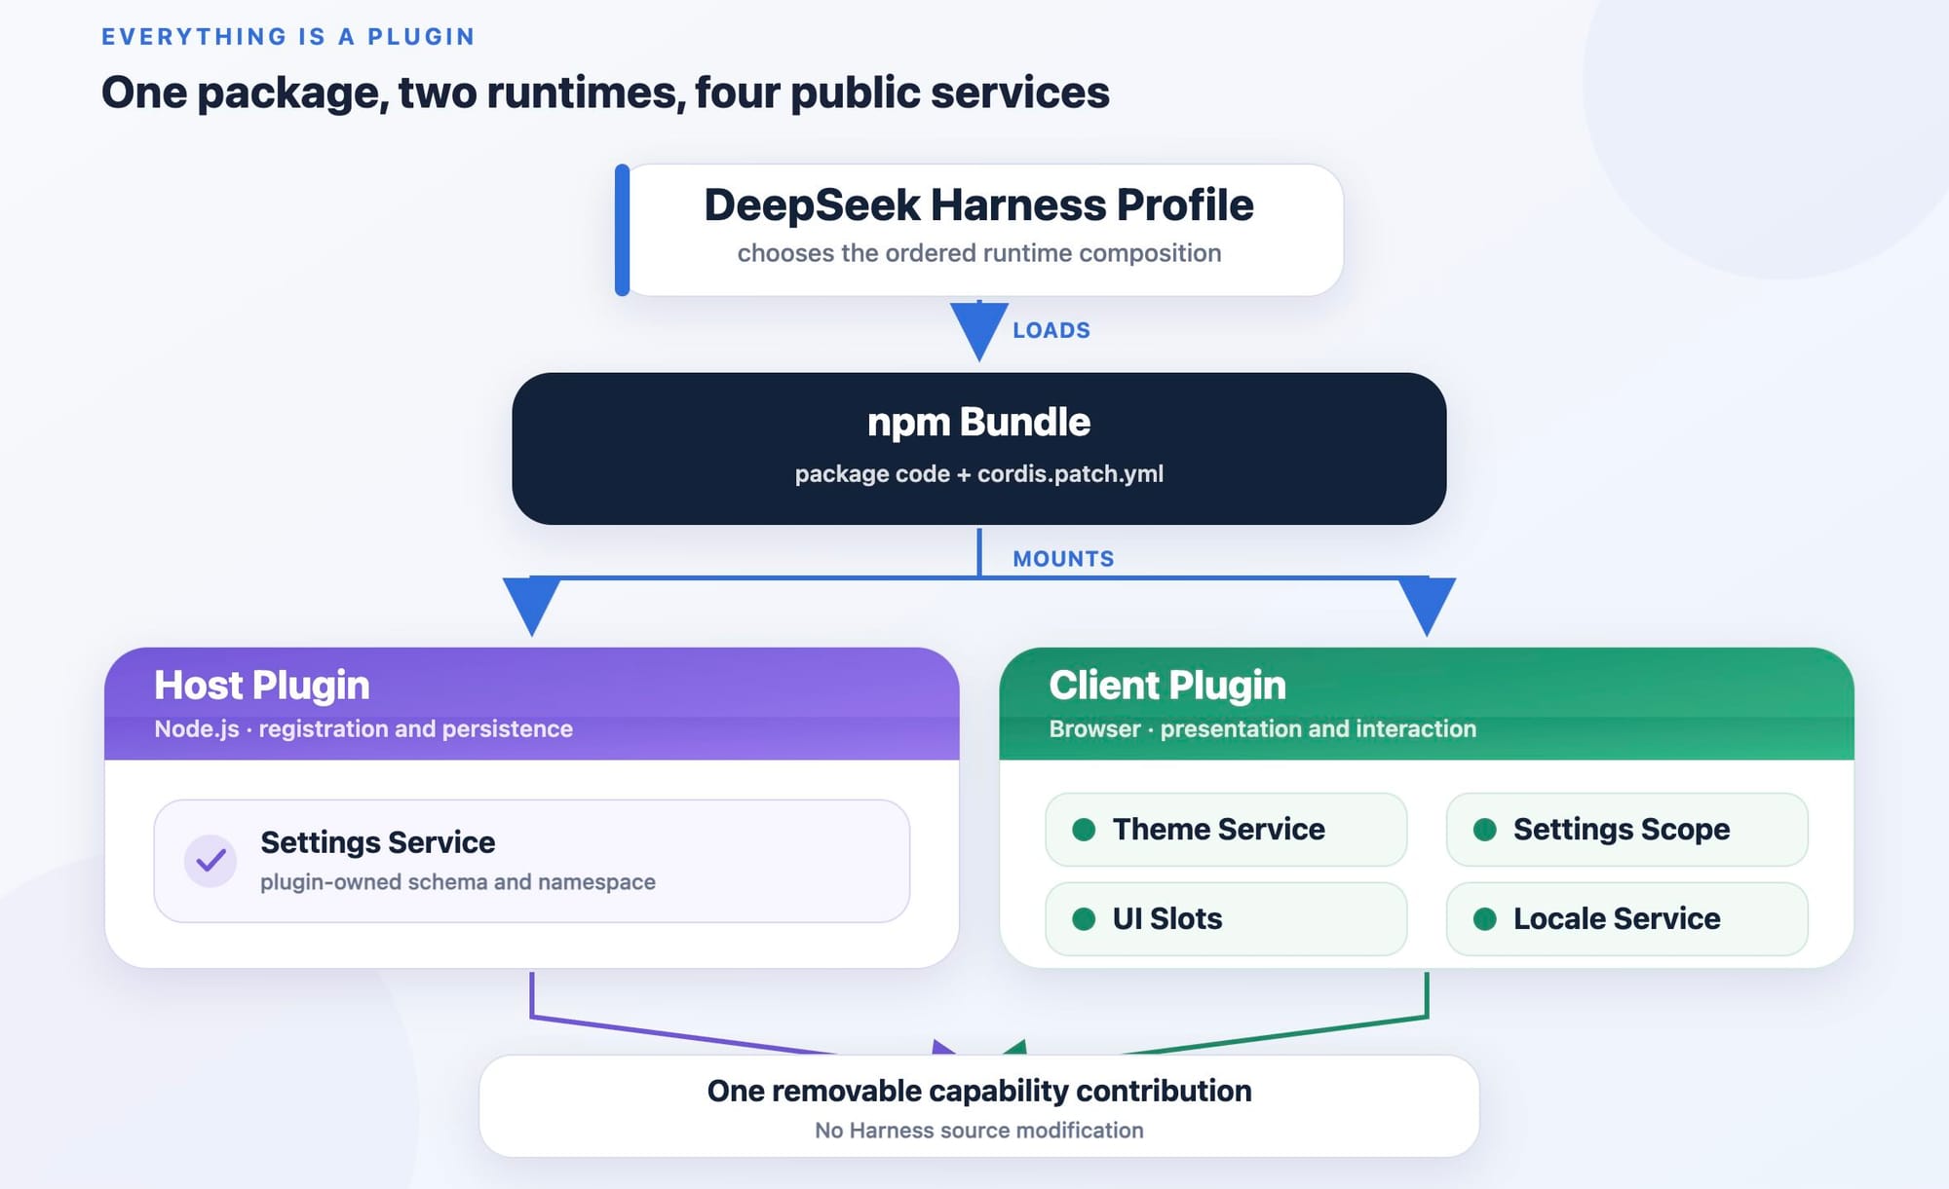Click "Node.js · registration and persistence" subtitle

coord(363,729)
